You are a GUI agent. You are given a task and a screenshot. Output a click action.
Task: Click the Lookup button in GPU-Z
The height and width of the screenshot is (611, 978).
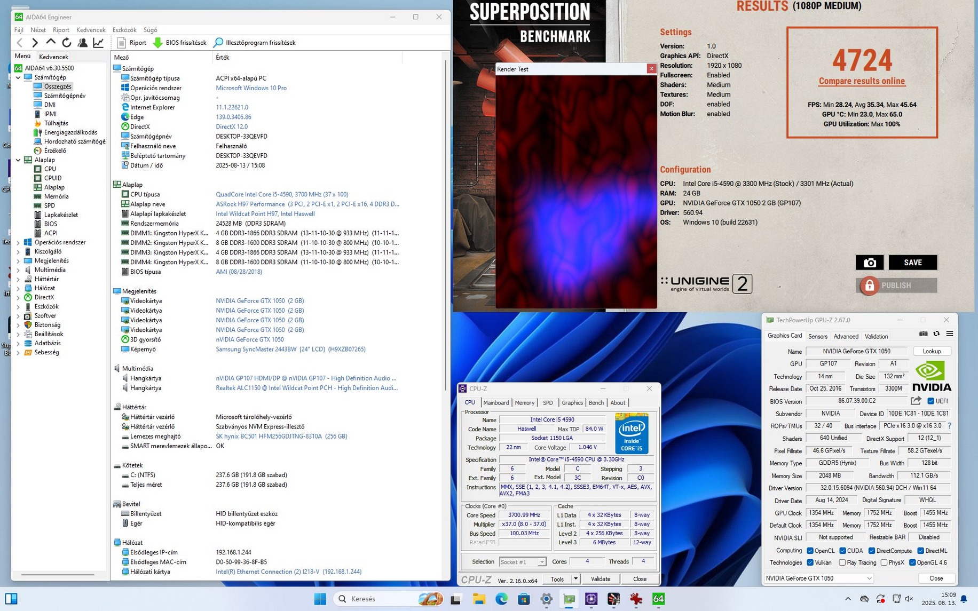pos(932,351)
